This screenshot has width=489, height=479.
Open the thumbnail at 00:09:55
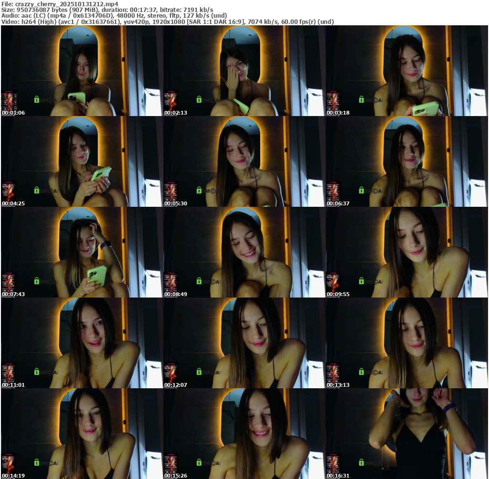point(407,252)
